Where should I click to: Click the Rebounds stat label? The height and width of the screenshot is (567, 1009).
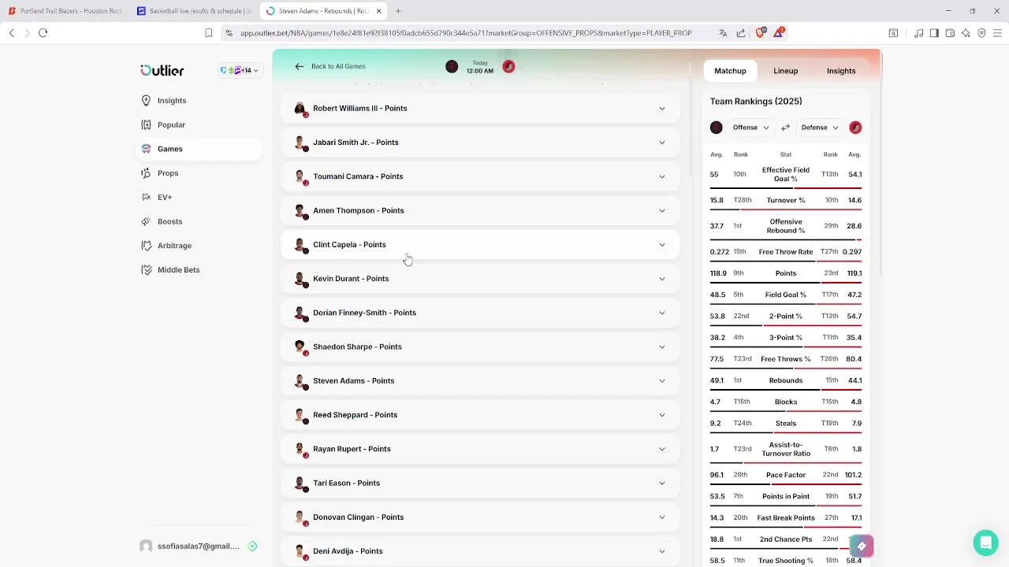(785, 380)
